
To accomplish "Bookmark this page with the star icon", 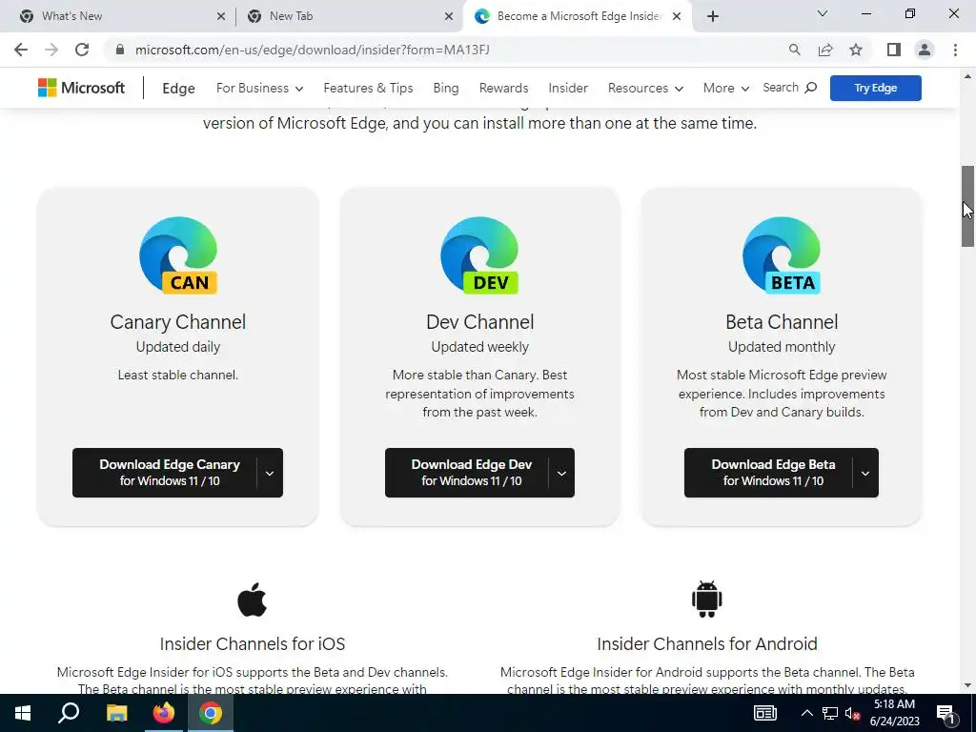I will click(856, 50).
